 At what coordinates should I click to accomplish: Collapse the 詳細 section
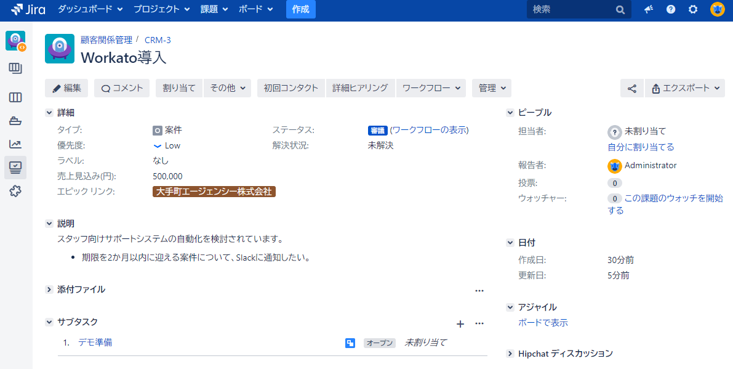49,113
